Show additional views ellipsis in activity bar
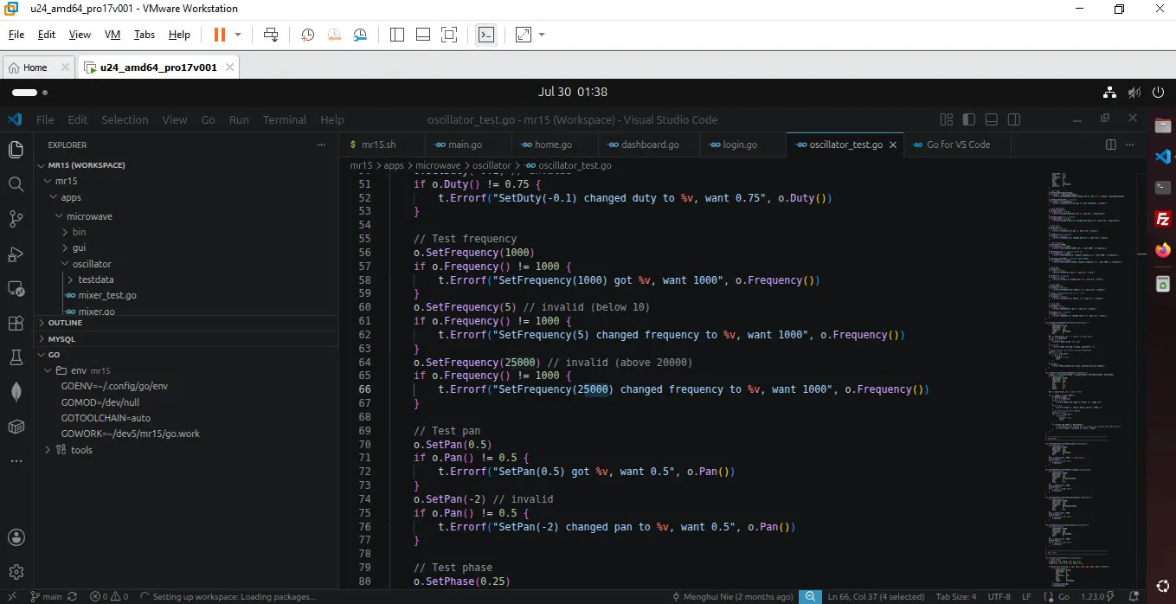The width and height of the screenshot is (1176, 604). (16, 461)
